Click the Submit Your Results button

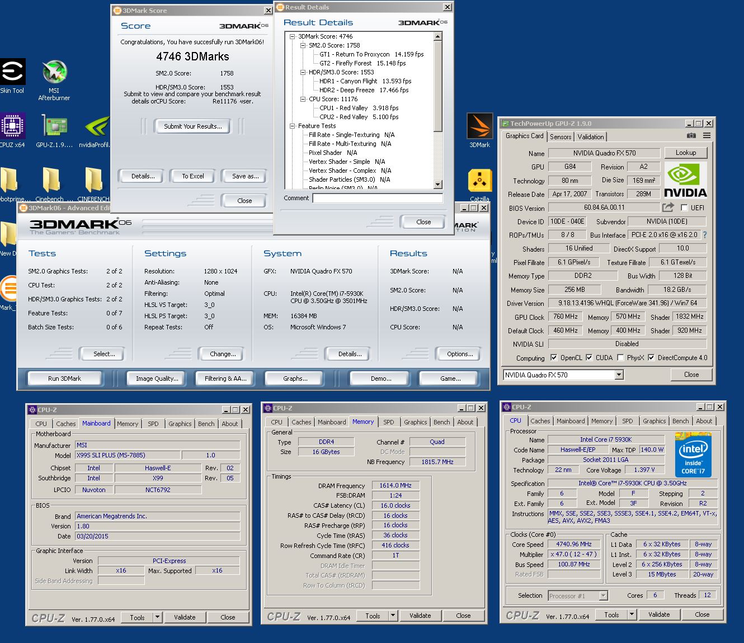[193, 126]
